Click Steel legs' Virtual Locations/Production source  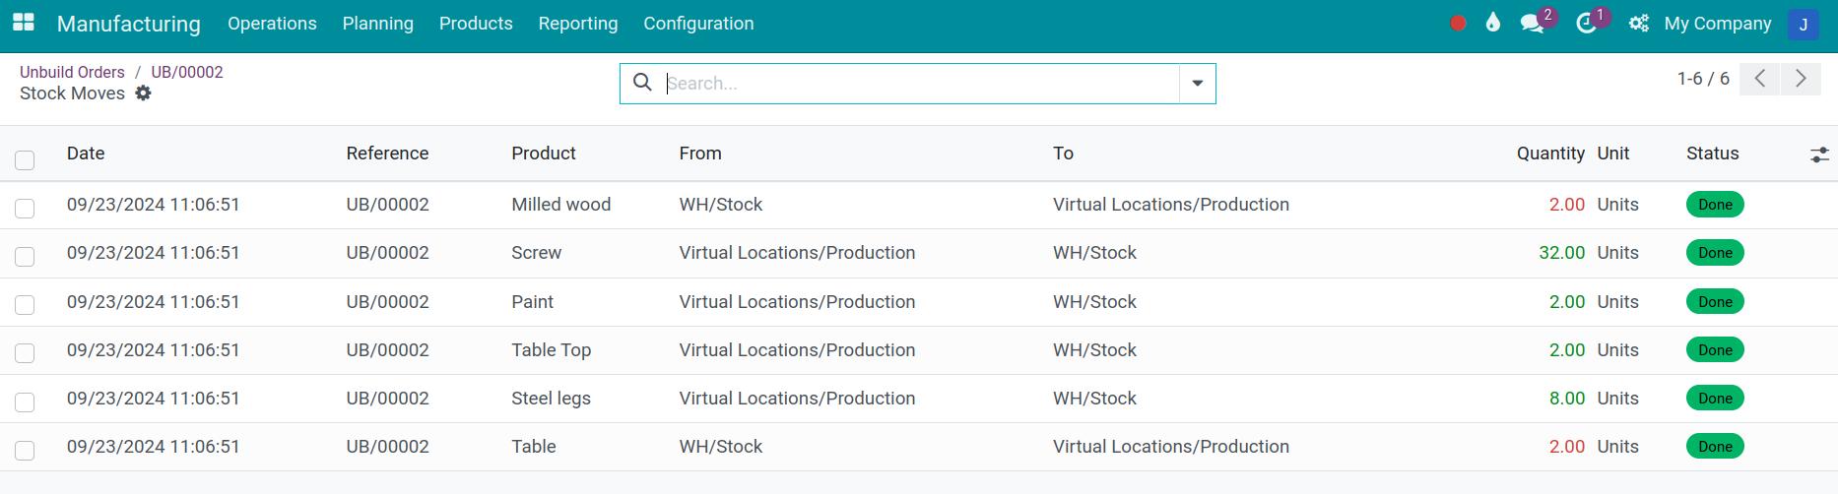coord(797,399)
